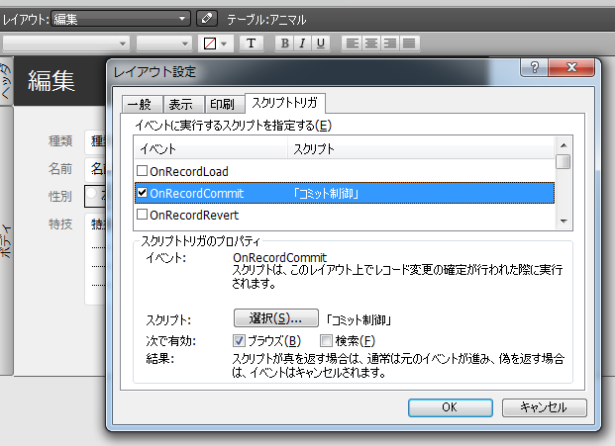Click the ボディ part label tab
Image resolution: width=615 pixels, height=446 pixels.
(x=6, y=240)
